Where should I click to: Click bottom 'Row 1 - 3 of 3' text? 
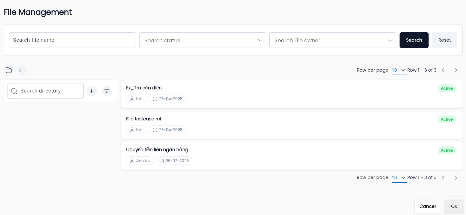pyautogui.click(x=422, y=177)
